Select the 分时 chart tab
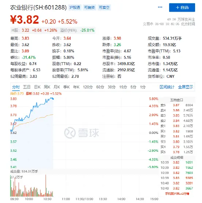Image resolution: width=202 pixels, height=203 pixels. point(16,87)
